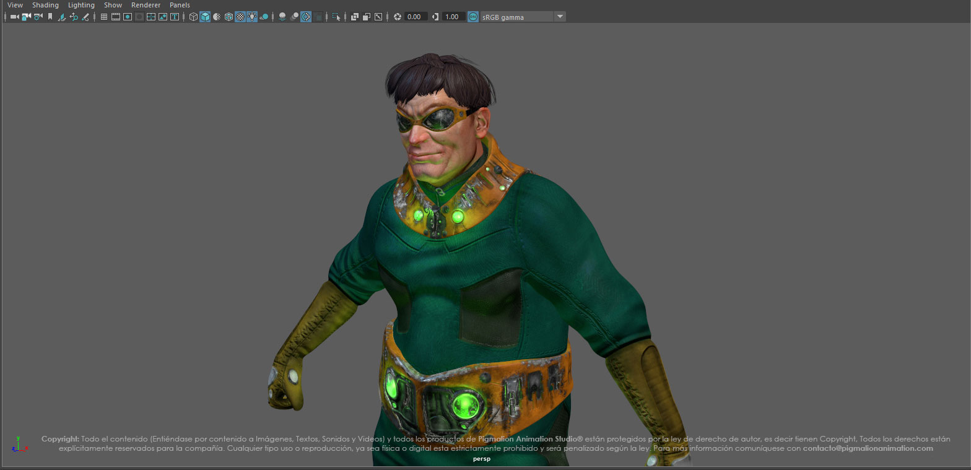The image size is (971, 470).
Task: Toggle the color management ON button
Action: pos(473,17)
